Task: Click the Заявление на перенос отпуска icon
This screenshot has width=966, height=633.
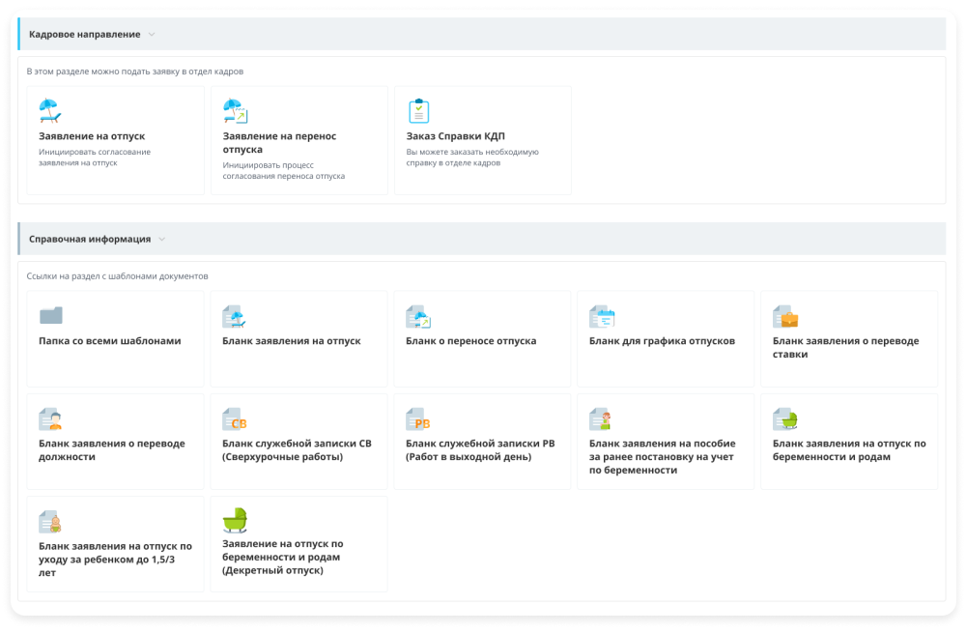Action: click(x=235, y=111)
